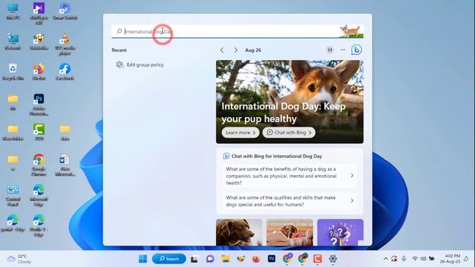475x267 pixels.
Task: Select the Network desktop icon
Action: pyautogui.click(x=13, y=42)
